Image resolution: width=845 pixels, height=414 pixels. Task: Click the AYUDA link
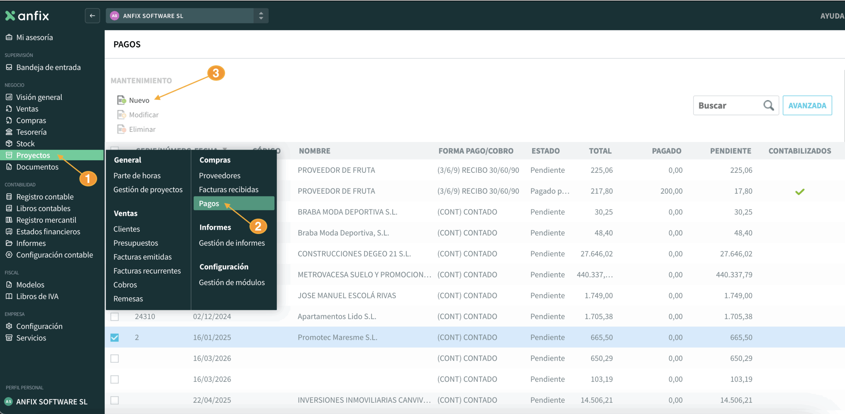[832, 16]
